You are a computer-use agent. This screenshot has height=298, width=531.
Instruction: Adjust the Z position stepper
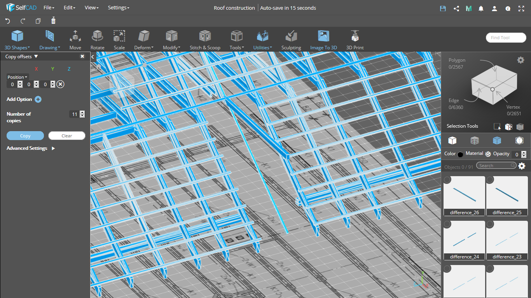pyautogui.click(x=52, y=84)
